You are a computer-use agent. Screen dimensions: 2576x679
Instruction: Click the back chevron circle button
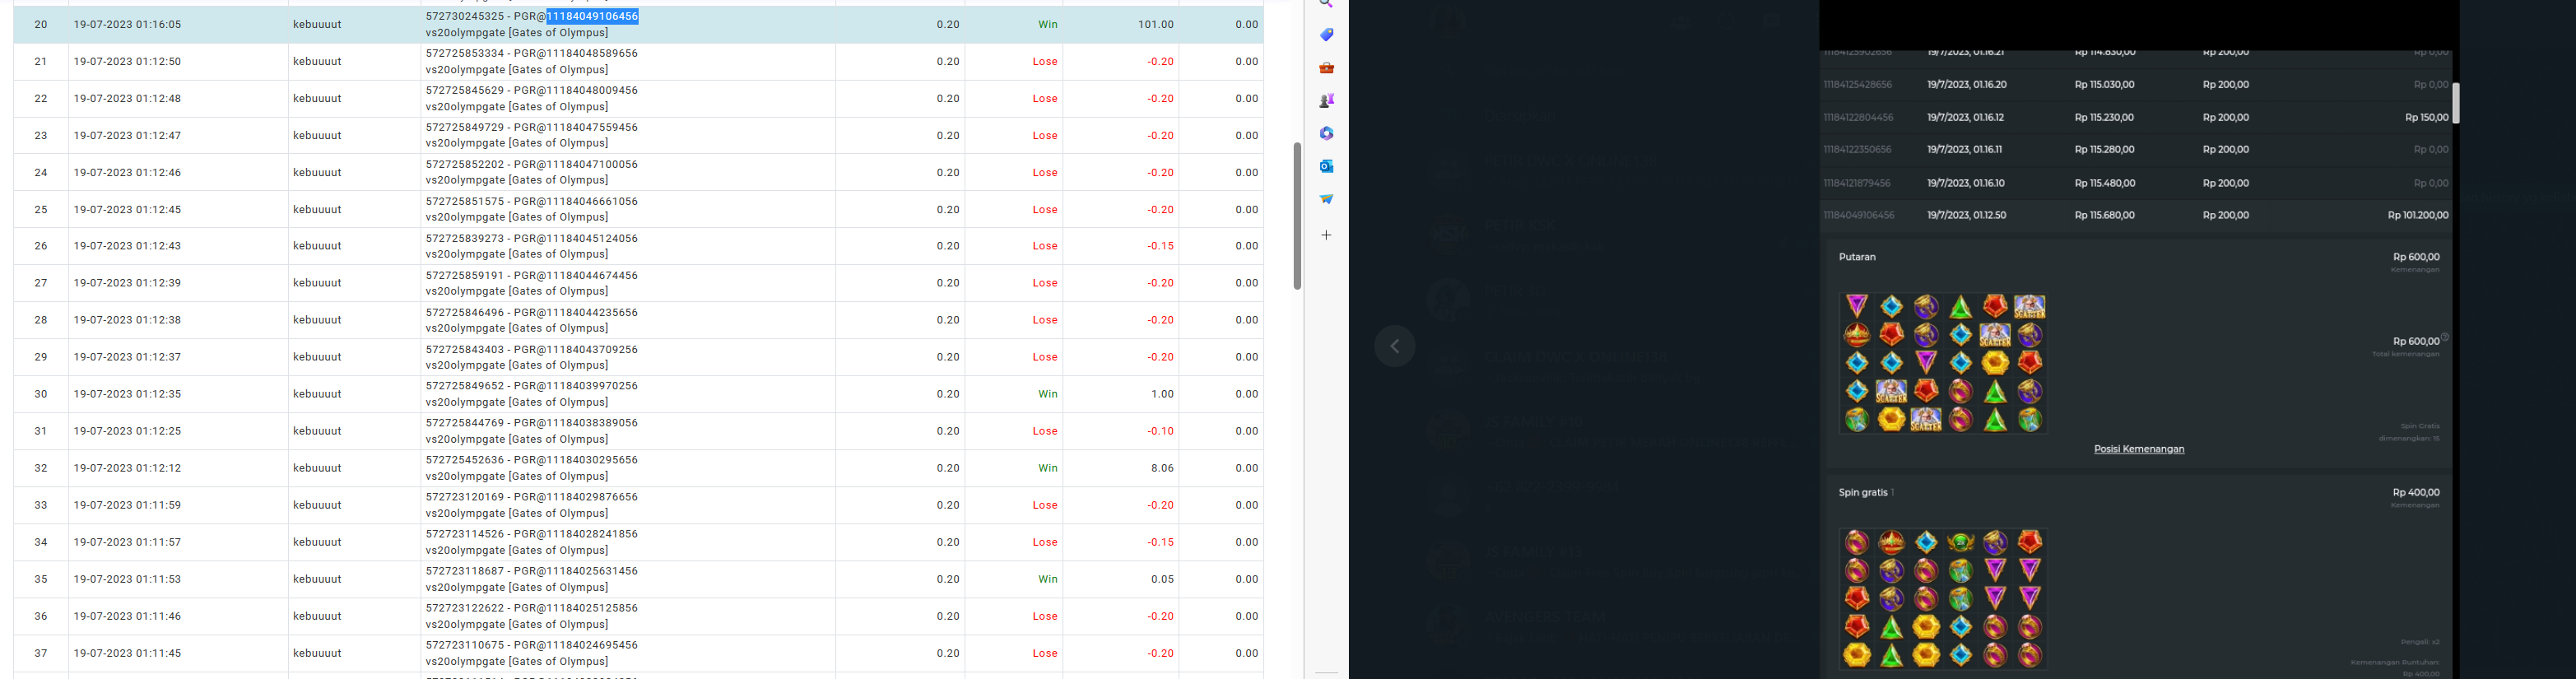click(x=1395, y=347)
